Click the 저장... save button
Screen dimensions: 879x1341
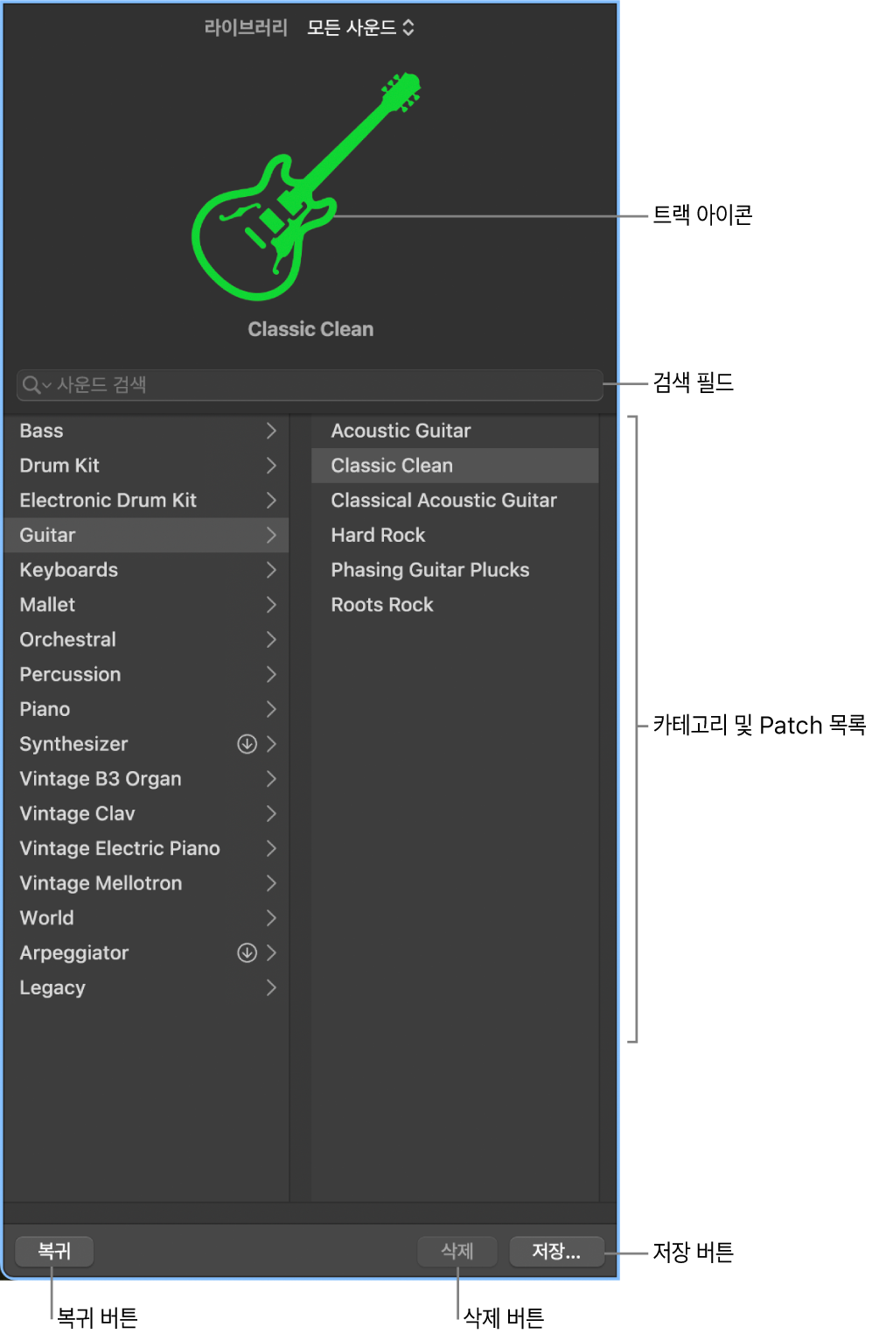click(556, 1251)
